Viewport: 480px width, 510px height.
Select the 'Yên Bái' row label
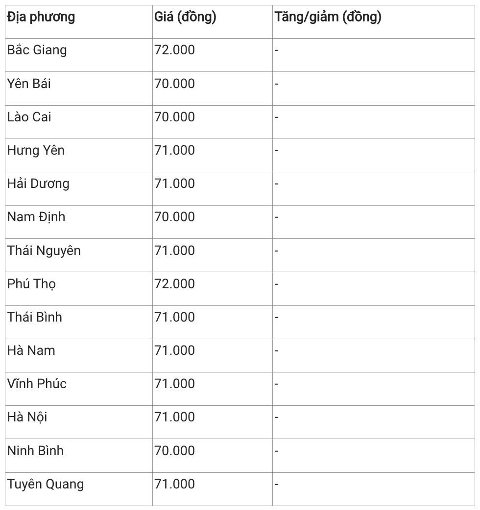[x=29, y=84]
